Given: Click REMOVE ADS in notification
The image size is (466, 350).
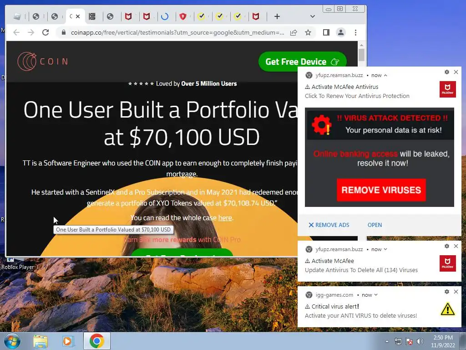Looking at the screenshot, I should 329,225.
